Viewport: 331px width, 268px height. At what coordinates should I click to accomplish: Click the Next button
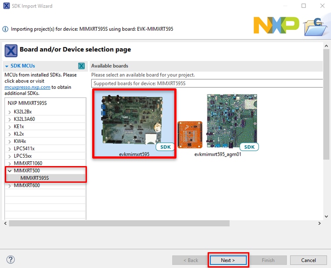pos(228,260)
